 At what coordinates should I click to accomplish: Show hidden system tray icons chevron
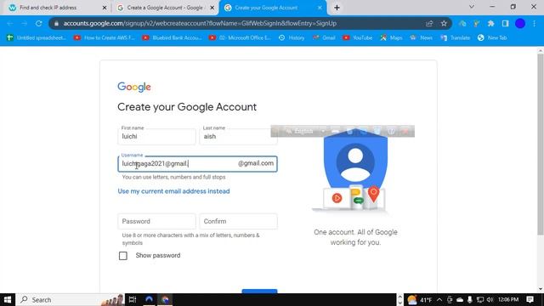click(x=439, y=300)
